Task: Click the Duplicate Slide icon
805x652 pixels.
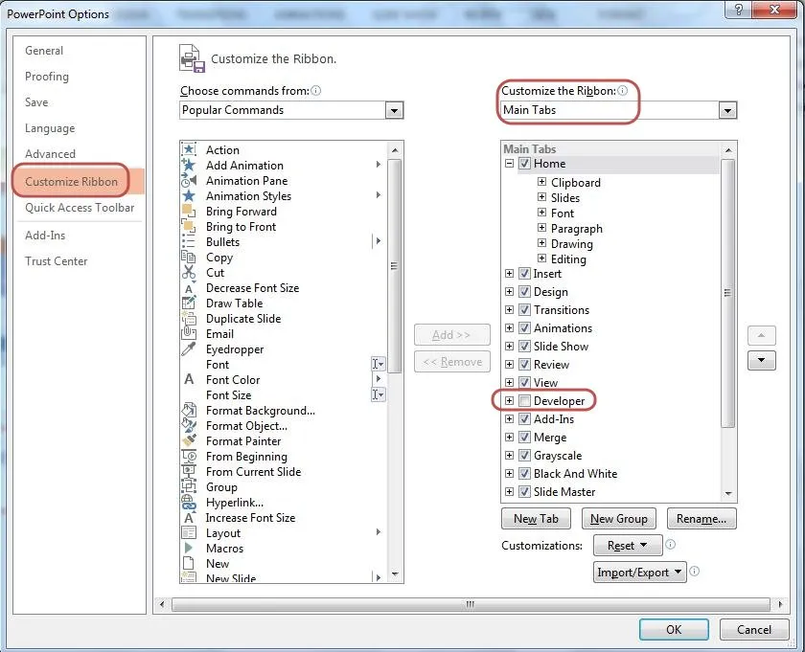Action: (189, 319)
